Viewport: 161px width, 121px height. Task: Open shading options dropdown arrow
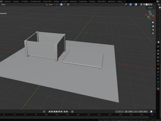(154, 5)
